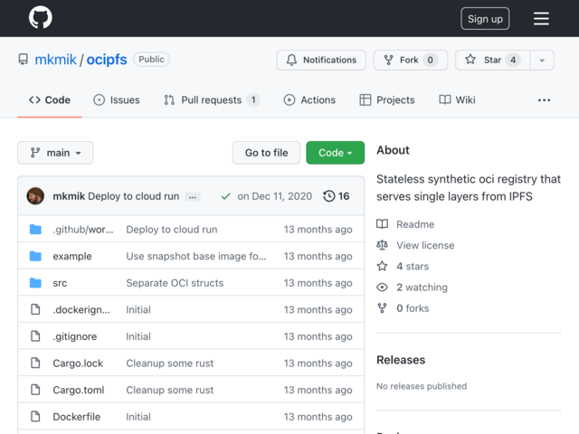View the 4 stars stargazers list

tap(413, 267)
